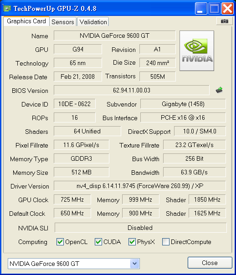Click the Close button
Image resolution: width=236 pixels, height=275 pixels.
pos(210,263)
